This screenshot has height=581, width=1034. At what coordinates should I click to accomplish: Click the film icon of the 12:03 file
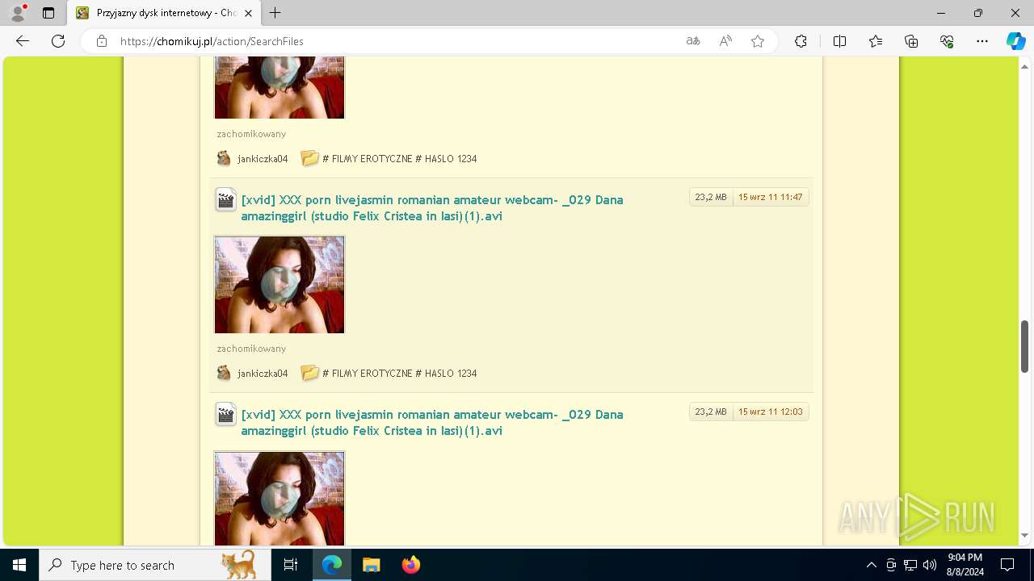(x=225, y=414)
